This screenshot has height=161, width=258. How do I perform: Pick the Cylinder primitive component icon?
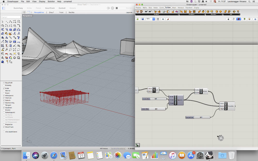point(216,12)
